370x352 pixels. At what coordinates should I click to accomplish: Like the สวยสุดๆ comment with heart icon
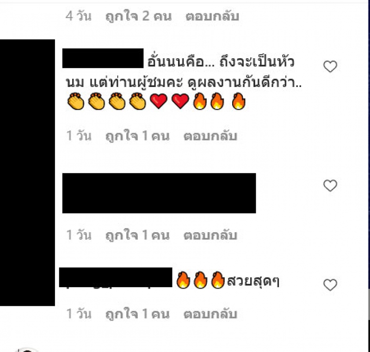330,285
